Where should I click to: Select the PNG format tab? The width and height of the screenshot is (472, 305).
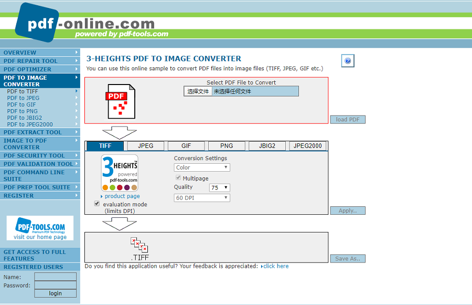pos(227,146)
